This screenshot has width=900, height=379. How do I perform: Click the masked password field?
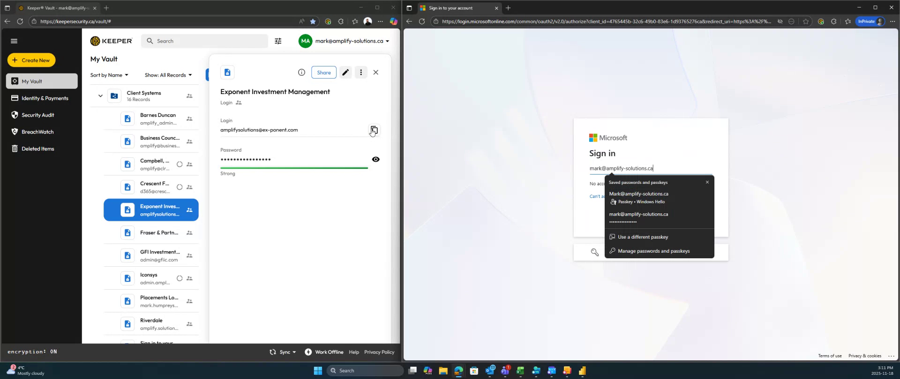(x=294, y=159)
